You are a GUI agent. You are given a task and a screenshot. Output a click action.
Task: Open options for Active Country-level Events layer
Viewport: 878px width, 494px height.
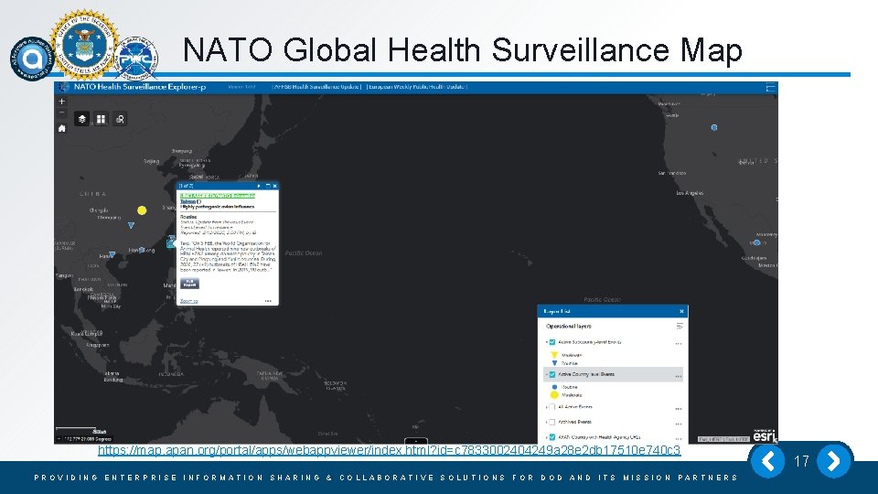point(679,375)
